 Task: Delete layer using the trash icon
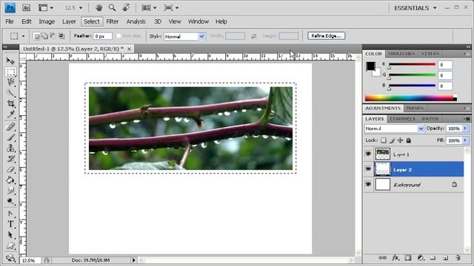(458, 258)
